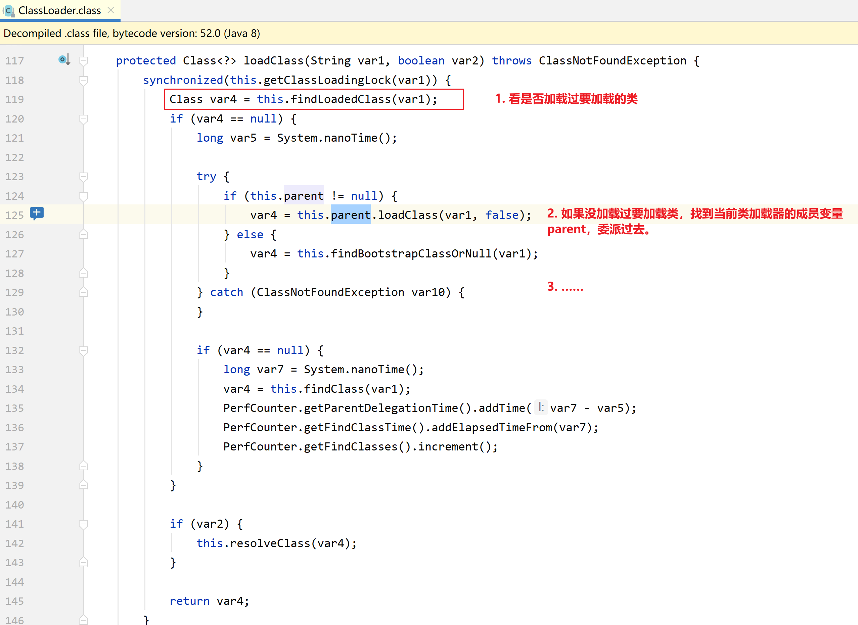Collapse the synchronized block fold on line 118
Image resolution: width=858 pixels, height=625 pixels.
84,80
